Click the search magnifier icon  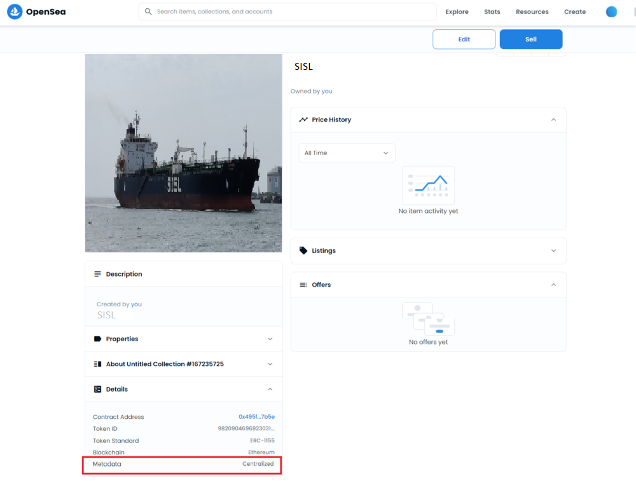coord(148,11)
